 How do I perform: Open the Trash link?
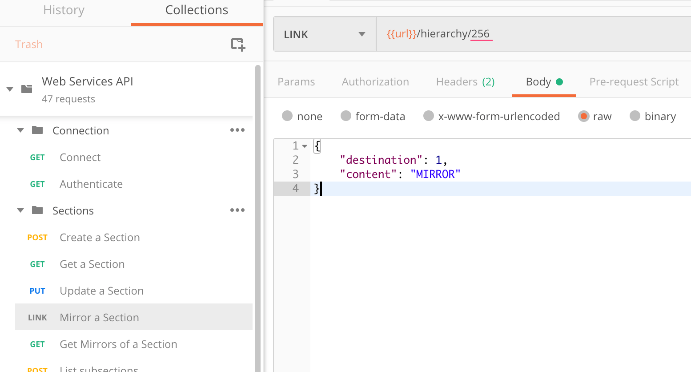click(x=29, y=44)
